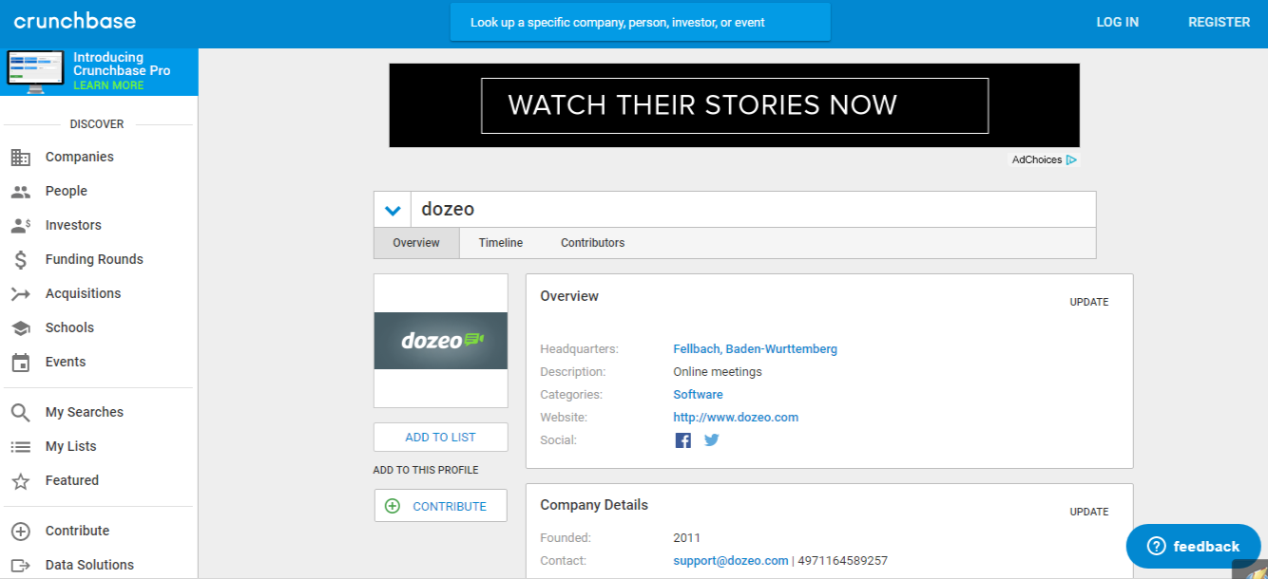
Task: Click the My Searches magnifier icon
Action: tap(20, 412)
